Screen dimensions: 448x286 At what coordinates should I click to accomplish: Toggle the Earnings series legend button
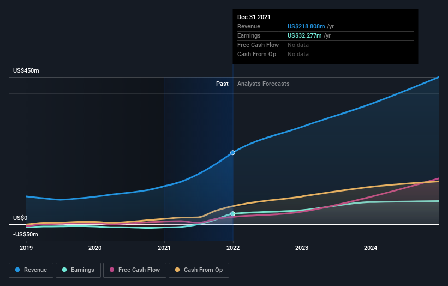coord(78,270)
